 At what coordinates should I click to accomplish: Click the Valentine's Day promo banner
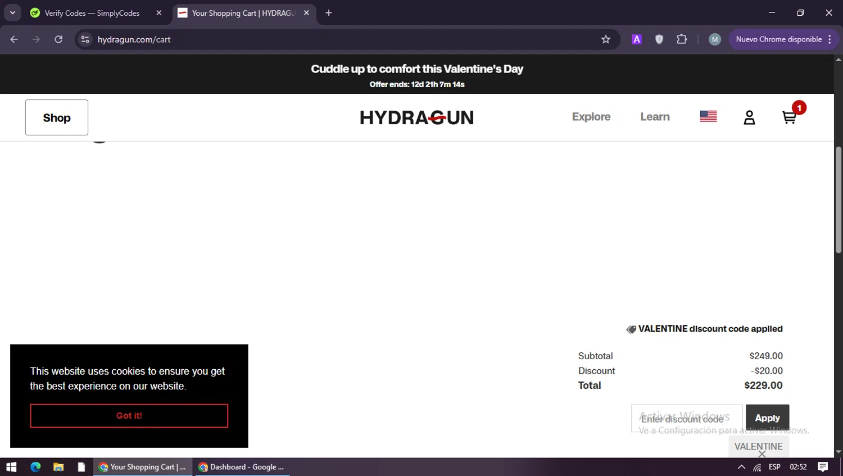pos(417,74)
